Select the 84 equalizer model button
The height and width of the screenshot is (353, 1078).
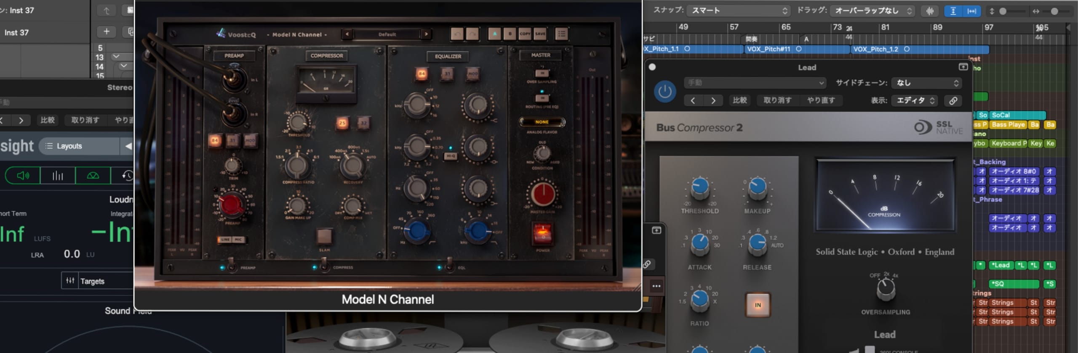pos(422,74)
